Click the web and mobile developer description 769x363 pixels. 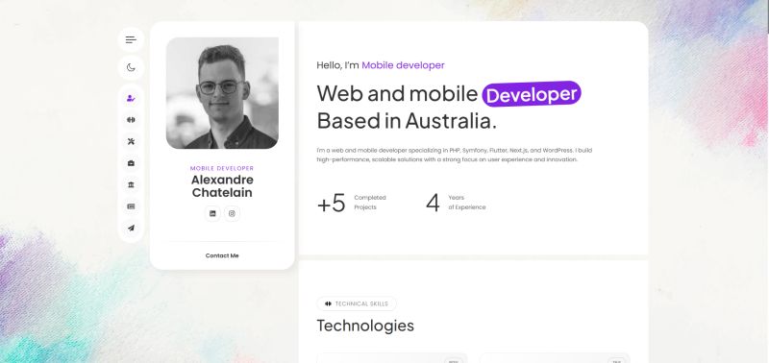[454, 155]
